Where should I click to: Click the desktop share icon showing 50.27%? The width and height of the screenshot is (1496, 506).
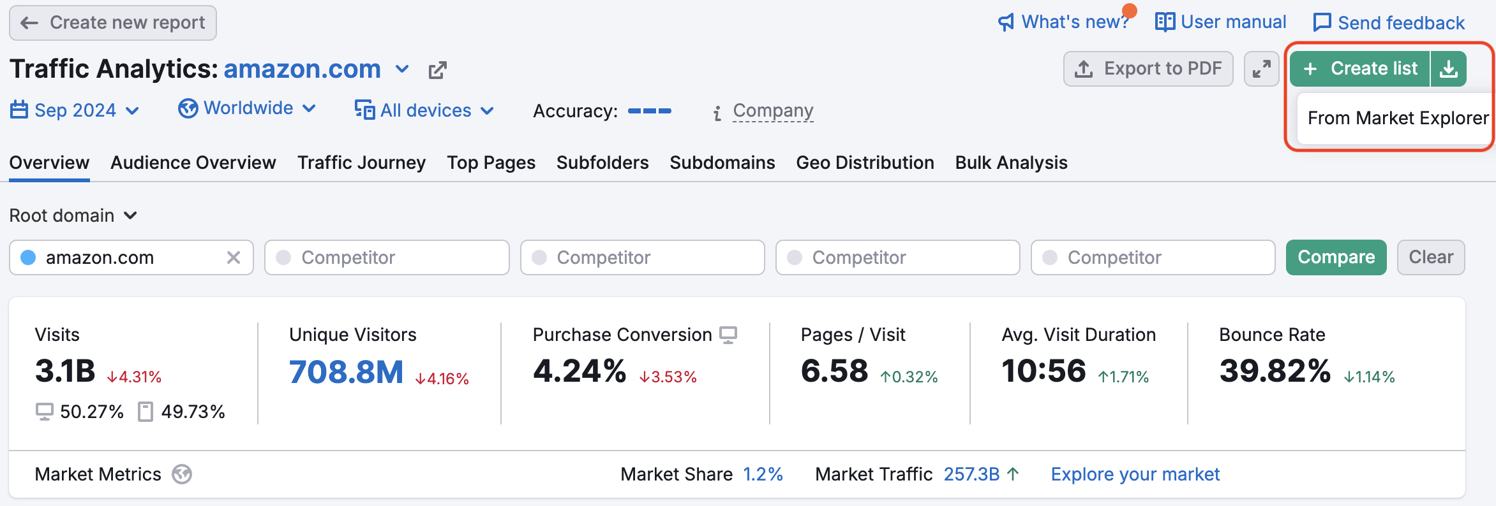[44, 412]
